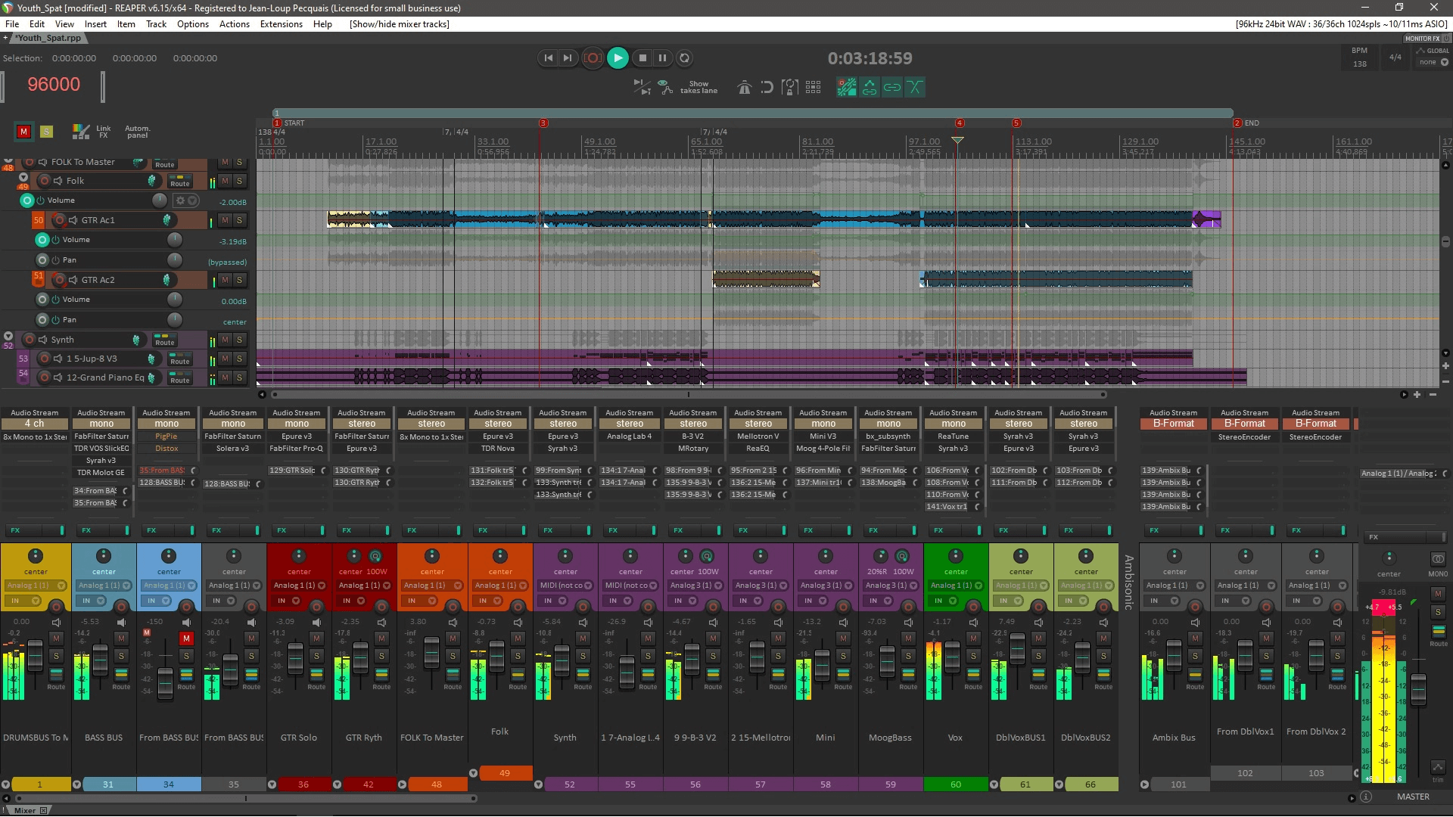Viewport: 1453px width, 817px height.
Task: Solo the Folk track
Action: 241,181
